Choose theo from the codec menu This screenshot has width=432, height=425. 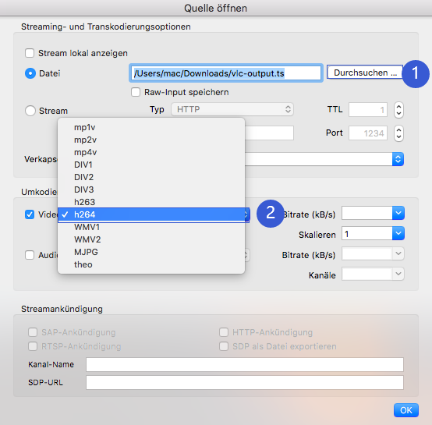point(151,264)
